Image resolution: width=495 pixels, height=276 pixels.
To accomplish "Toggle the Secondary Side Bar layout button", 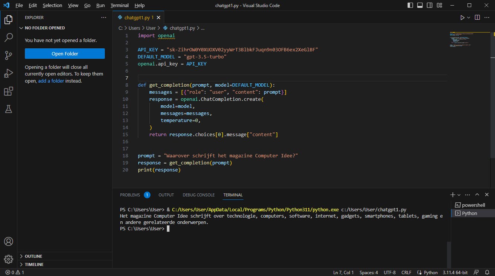I will [430, 6].
